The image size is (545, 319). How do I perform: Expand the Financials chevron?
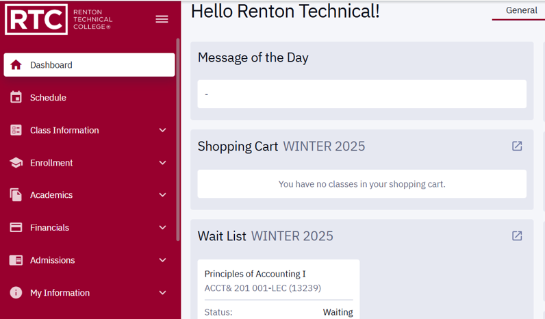click(162, 227)
